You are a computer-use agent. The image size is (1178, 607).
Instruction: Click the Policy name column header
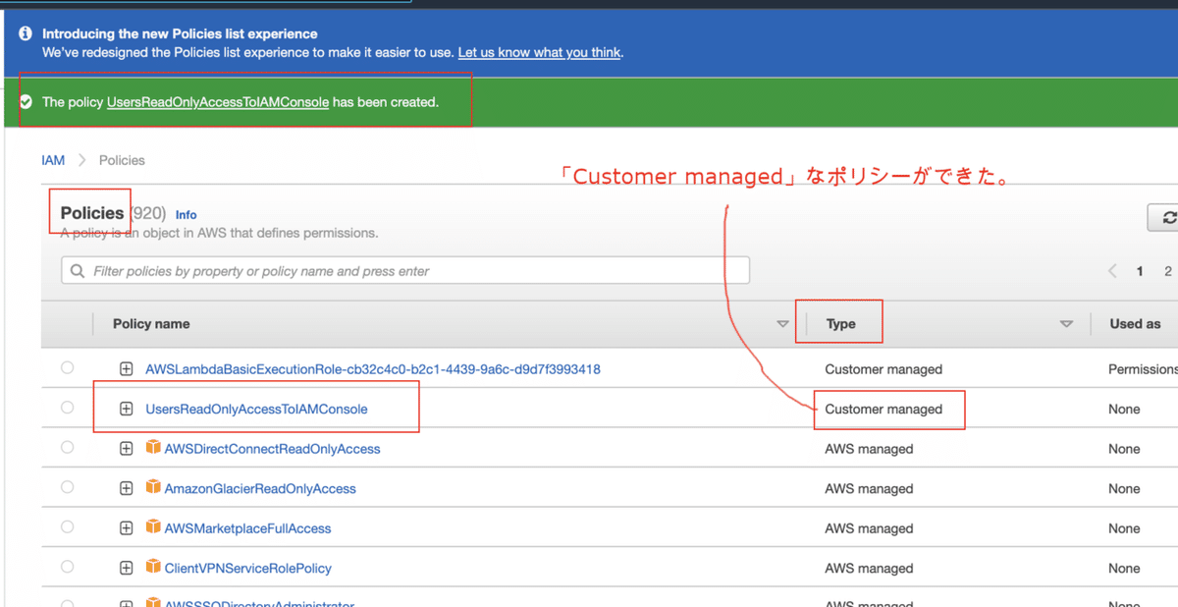(151, 323)
